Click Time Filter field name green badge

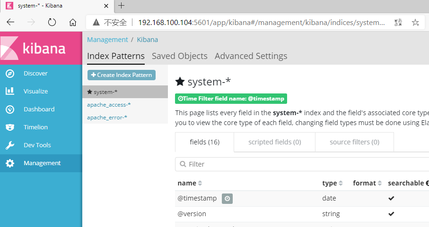point(231,99)
